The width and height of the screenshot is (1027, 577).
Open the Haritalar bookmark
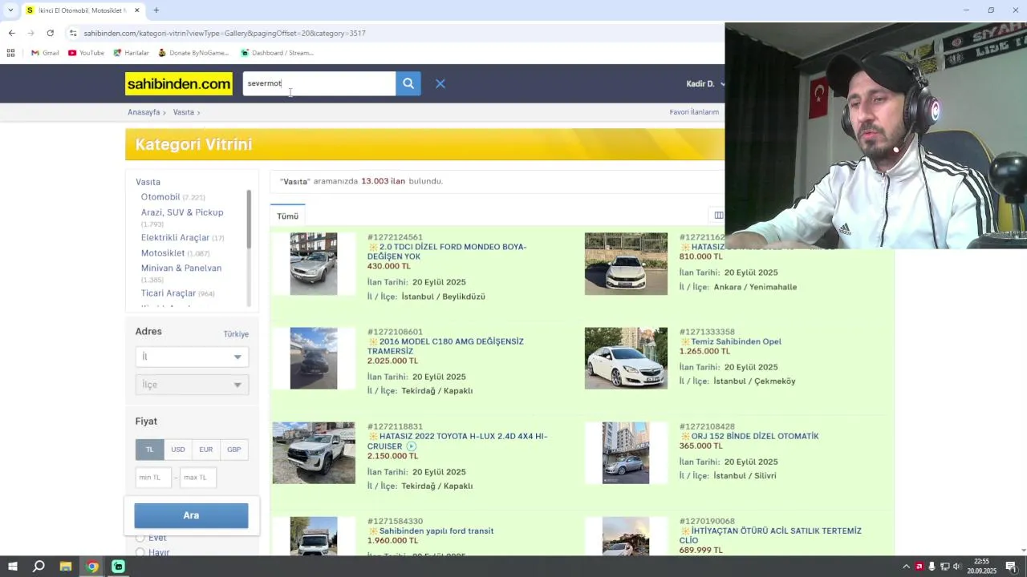point(131,53)
